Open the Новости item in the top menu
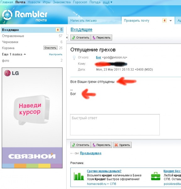 (x=34, y=2)
